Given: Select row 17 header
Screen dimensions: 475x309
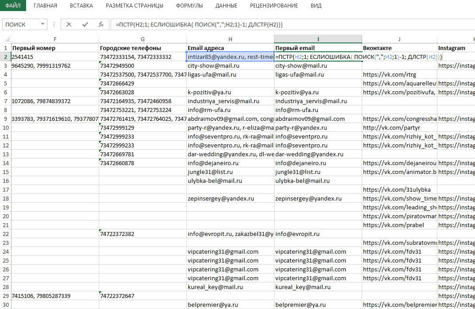Looking at the screenshot, I should point(5,189).
